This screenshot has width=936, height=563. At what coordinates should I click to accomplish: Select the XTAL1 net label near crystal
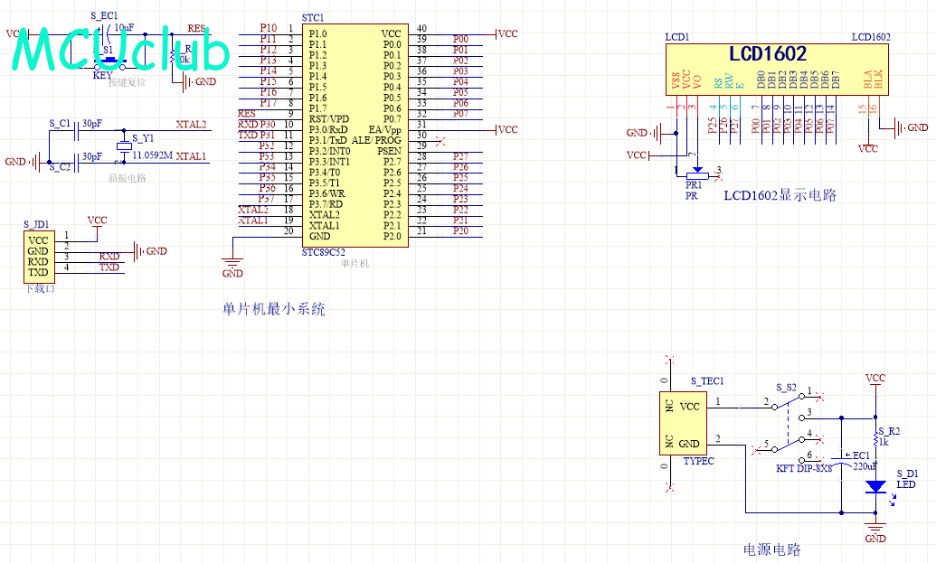[191, 156]
